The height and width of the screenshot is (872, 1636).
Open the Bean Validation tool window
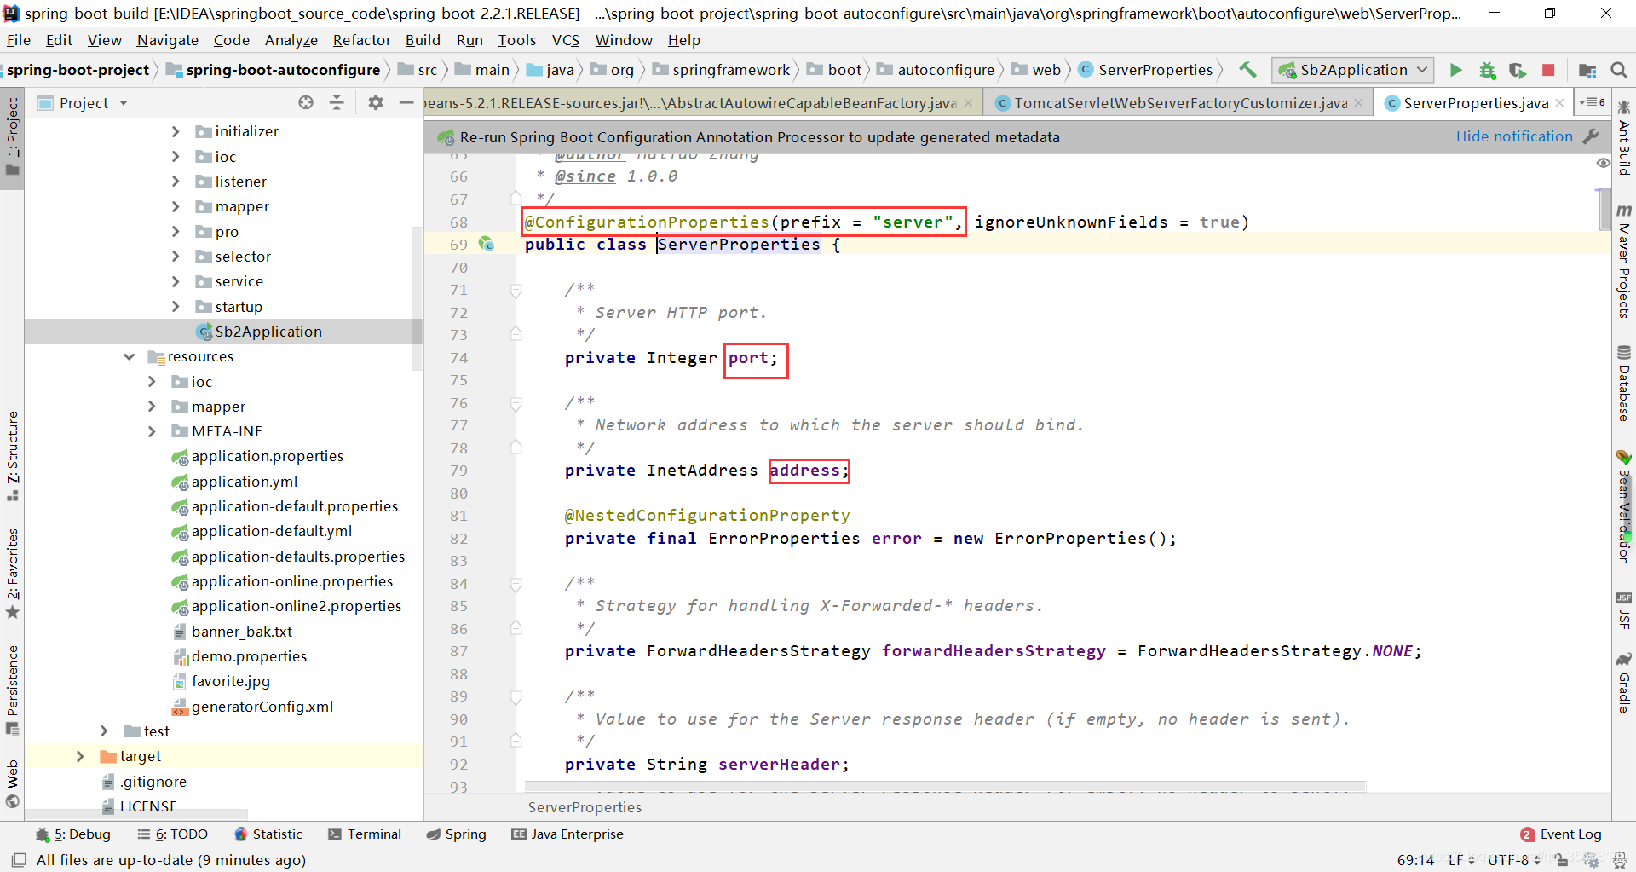tap(1624, 506)
